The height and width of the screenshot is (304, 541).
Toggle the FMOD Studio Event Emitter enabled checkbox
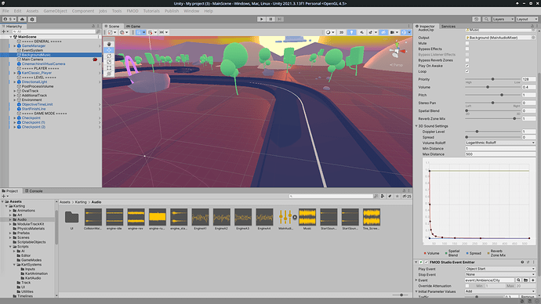(x=426, y=262)
